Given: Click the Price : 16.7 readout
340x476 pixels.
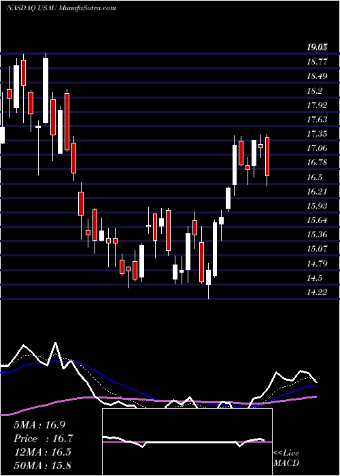Looking at the screenshot, I should 44,439.
